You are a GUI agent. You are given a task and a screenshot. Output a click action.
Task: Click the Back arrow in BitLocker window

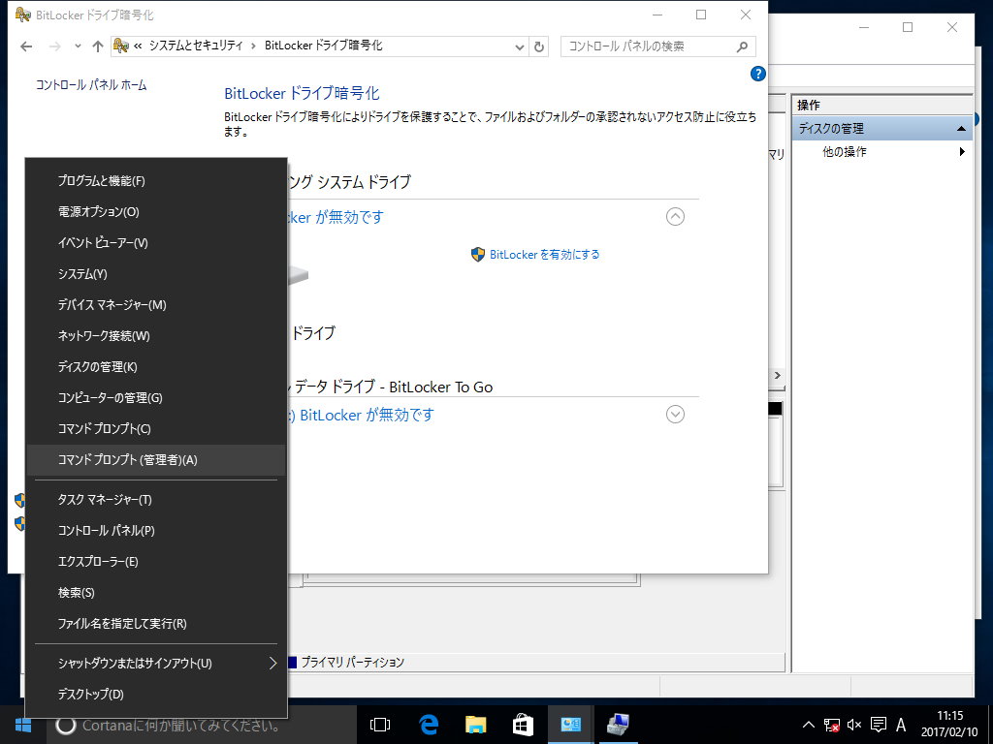click(26, 46)
